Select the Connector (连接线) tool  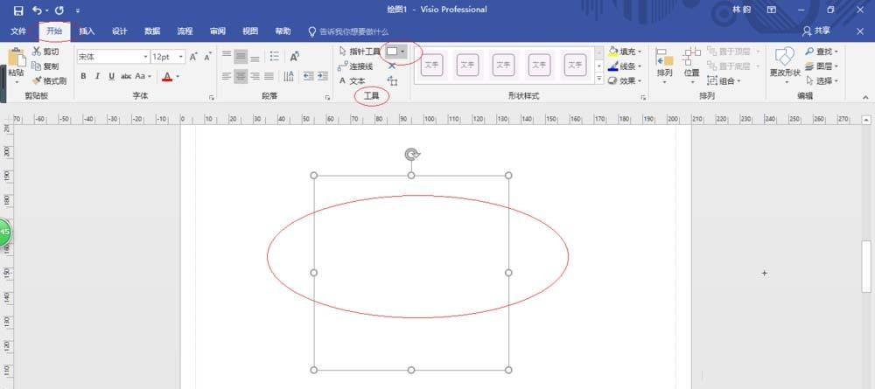(355, 66)
